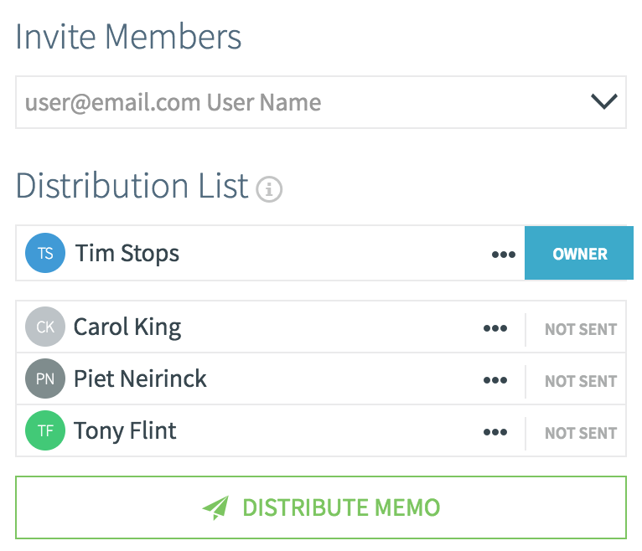Image resolution: width=642 pixels, height=551 pixels.
Task: Click Piet Neirinck's NOT SENT status
Action: coord(581,381)
